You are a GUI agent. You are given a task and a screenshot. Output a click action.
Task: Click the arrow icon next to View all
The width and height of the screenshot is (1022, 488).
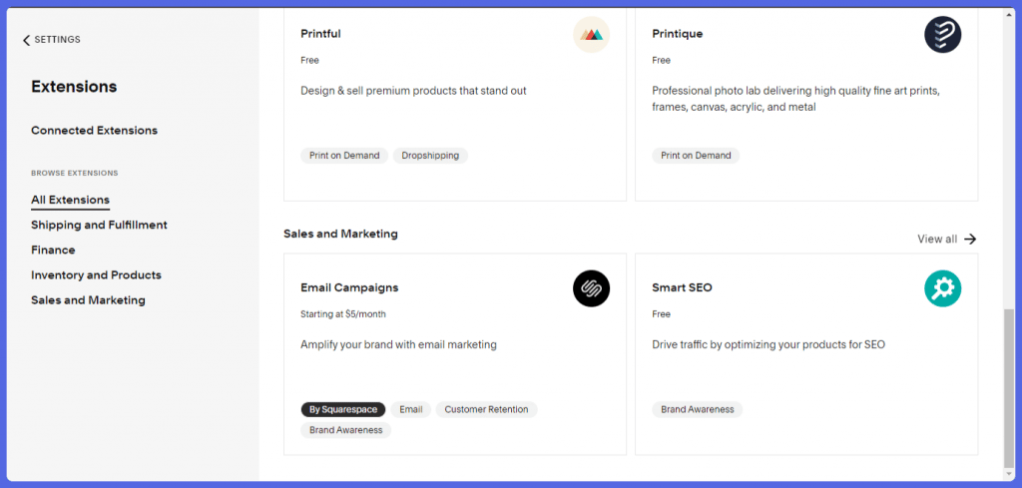click(970, 240)
